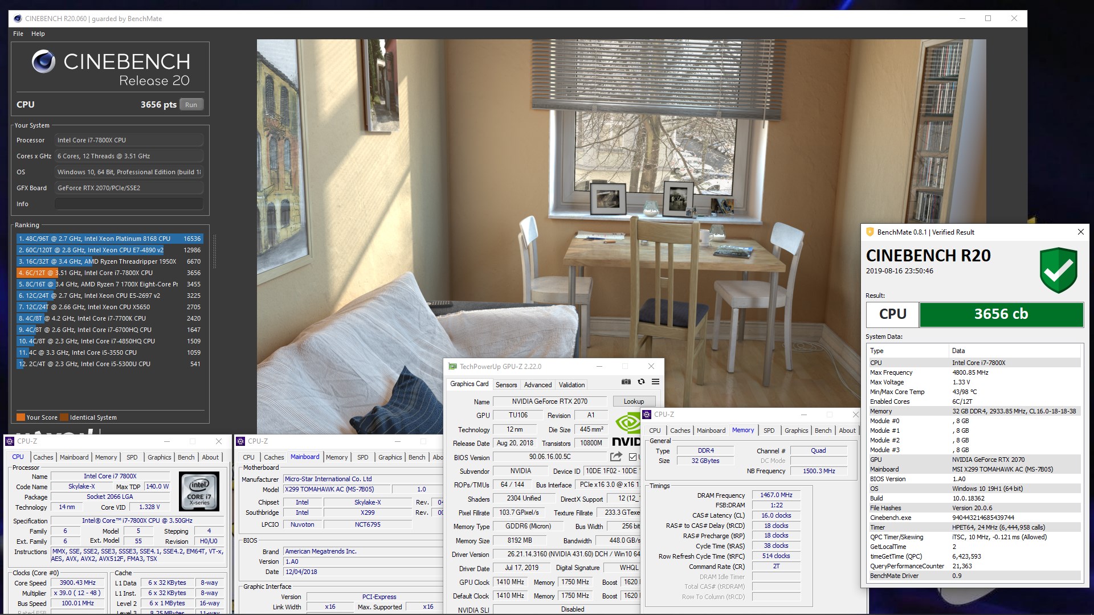Image resolution: width=1094 pixels, height=615 pixels.
Task: Open CPU tab in CPU-Z Mainboard window
Action: (248, 457)
